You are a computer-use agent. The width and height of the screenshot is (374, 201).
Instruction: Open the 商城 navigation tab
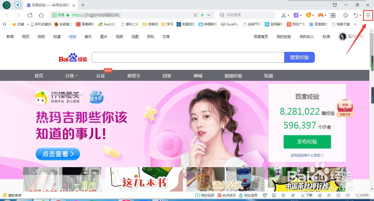[x=198, y=76]
